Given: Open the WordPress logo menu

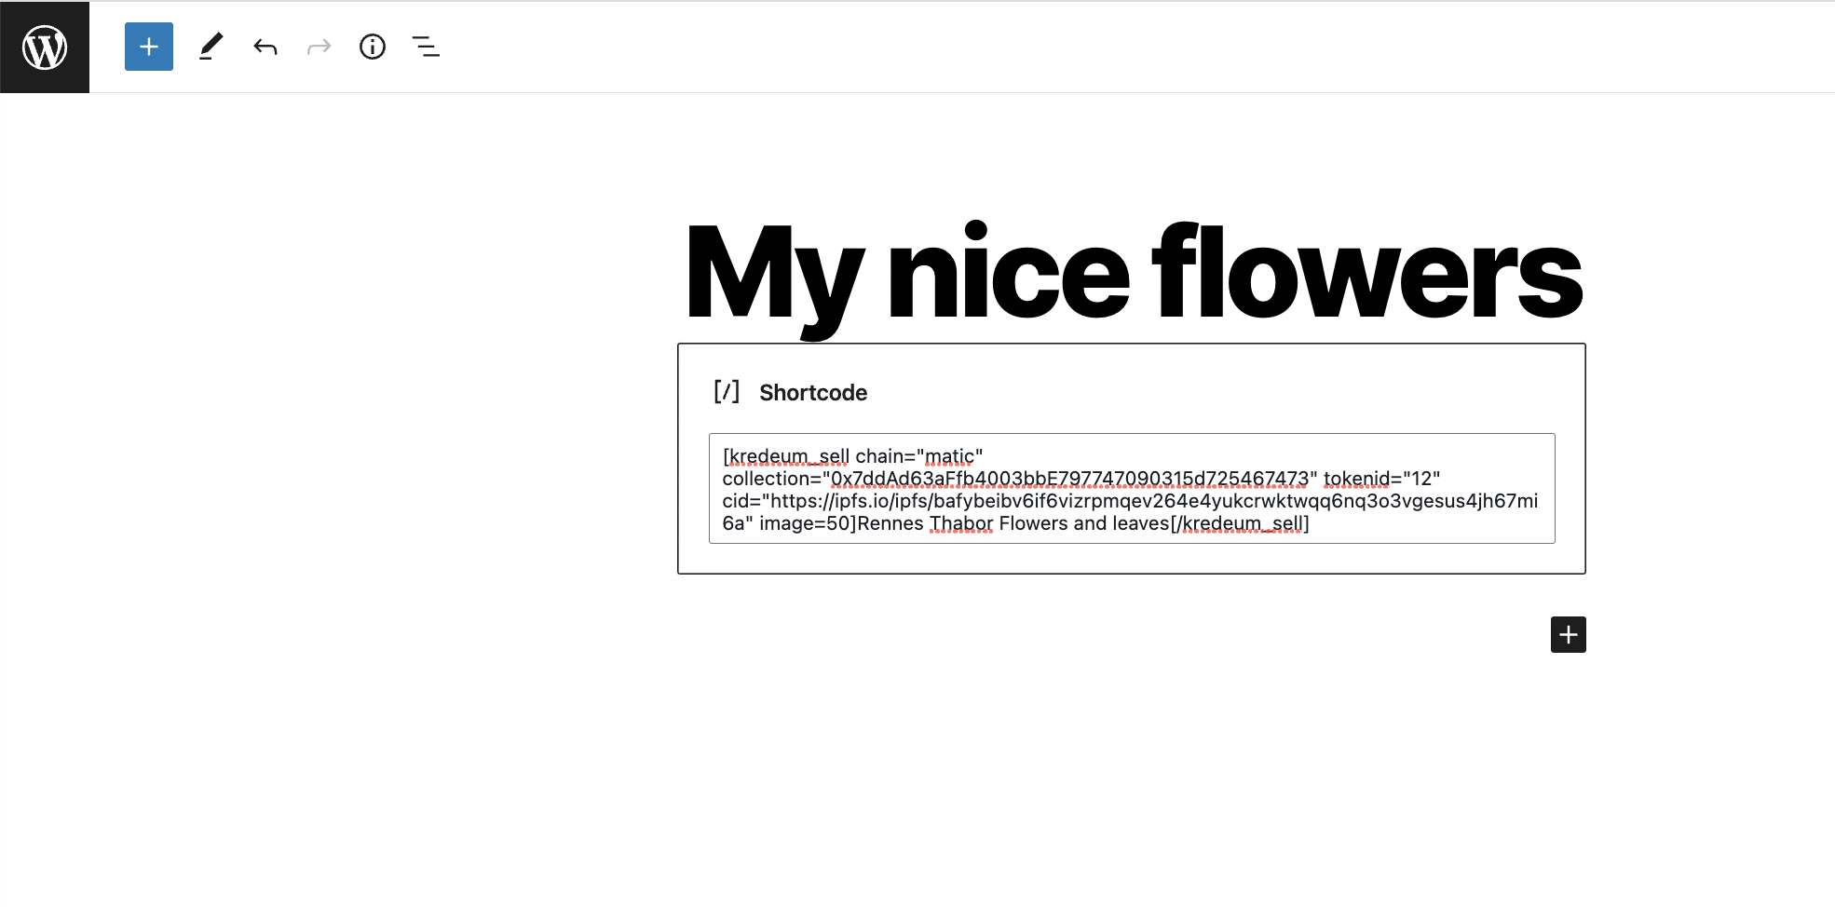Looking at the screenshot, I should coord(45,47).
